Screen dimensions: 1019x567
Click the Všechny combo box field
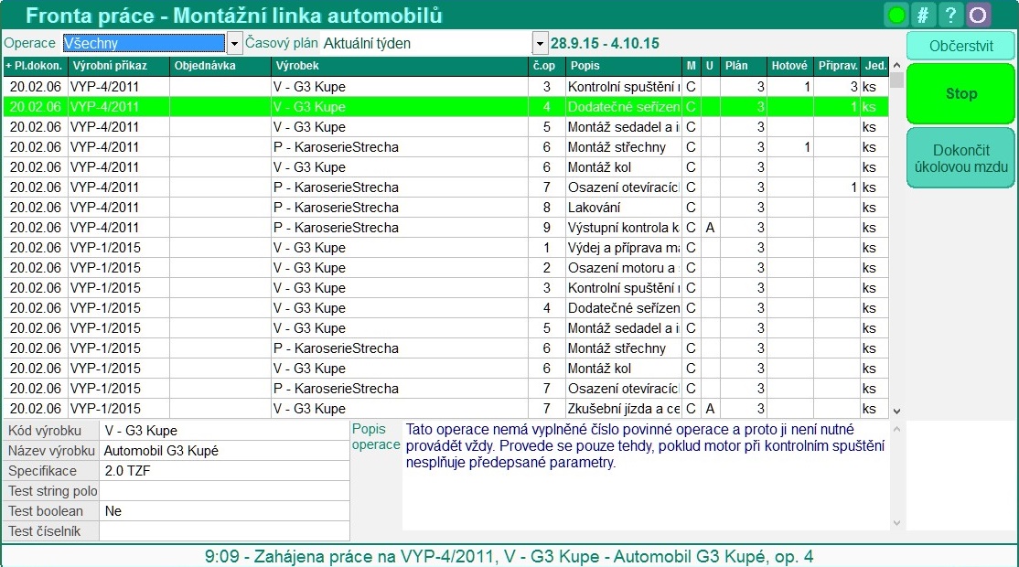tap(143, 43)
